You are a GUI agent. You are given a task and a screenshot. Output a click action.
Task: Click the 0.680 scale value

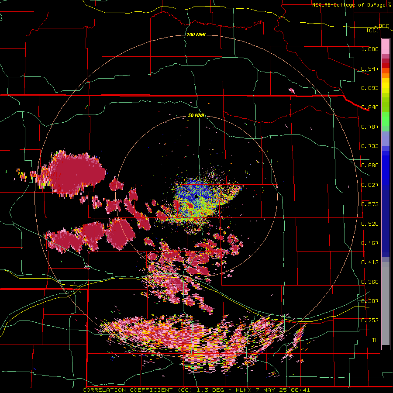point(370,165)
